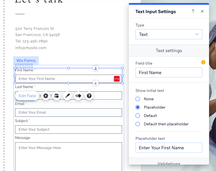Click the San Francisco, CA 94158 line
216x171 pixels.
(37, 35)
